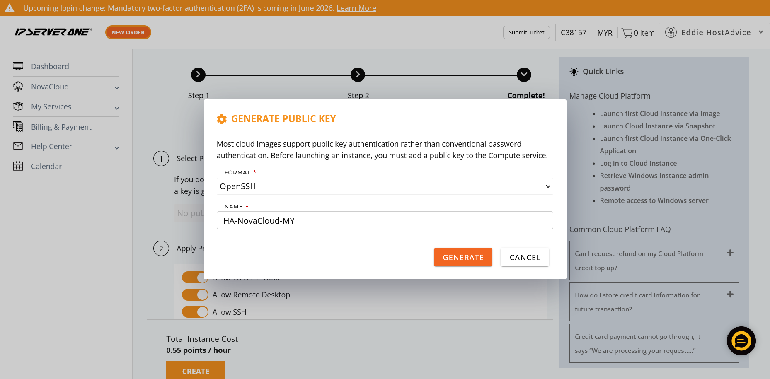
Task: Expand the My Services chevron
Action: (117, 108)
